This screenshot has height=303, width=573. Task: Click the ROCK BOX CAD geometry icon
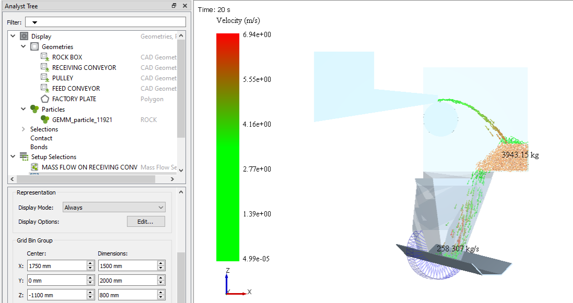pos(44,57)
